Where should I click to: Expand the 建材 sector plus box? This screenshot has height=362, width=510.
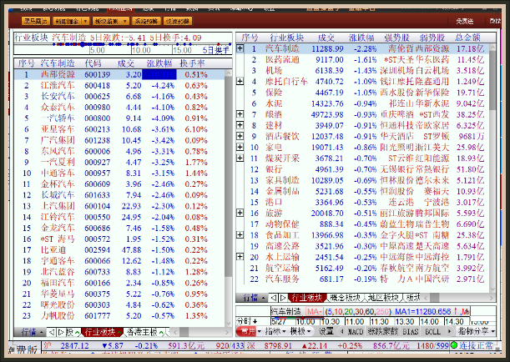[x=240, y=125]
